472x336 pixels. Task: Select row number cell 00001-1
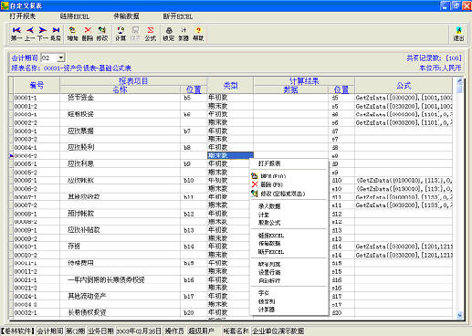[x=37, y=98]
